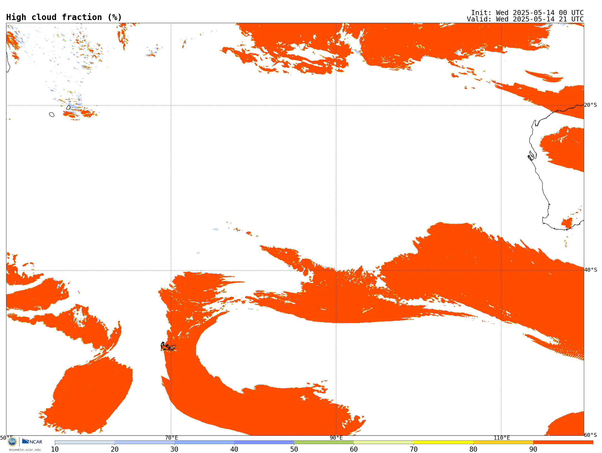Click the 90°E longitude label
The image size is (602, 453).
[336, 438]
